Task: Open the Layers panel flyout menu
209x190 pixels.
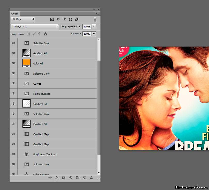Action: coord(98,13)
